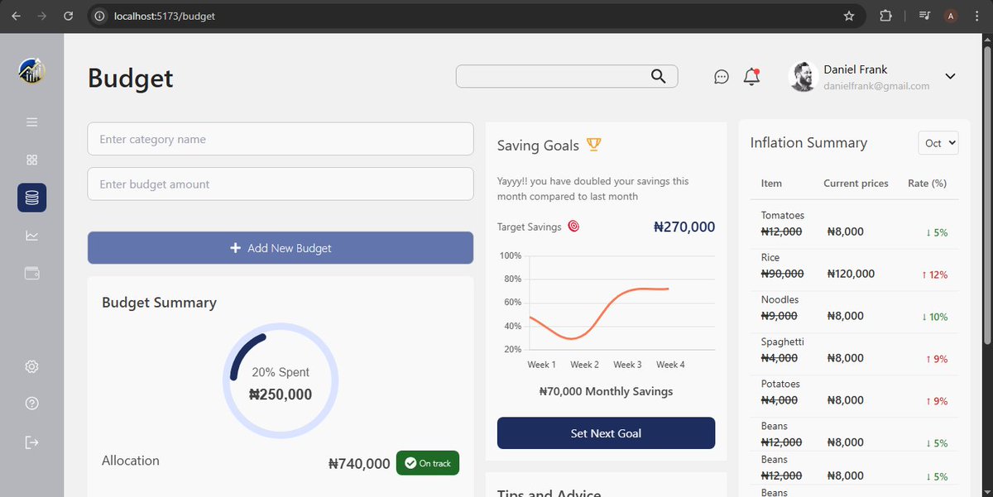
Task: Open settings gear in the sidebar
Action: (x=32, y=366)
